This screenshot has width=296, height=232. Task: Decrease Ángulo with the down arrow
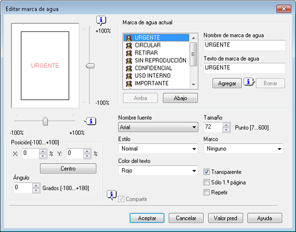tap(36, 191)
